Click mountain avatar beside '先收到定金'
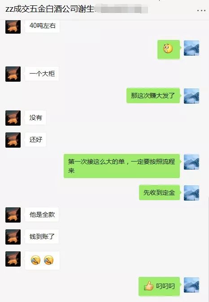 (192, 193)
